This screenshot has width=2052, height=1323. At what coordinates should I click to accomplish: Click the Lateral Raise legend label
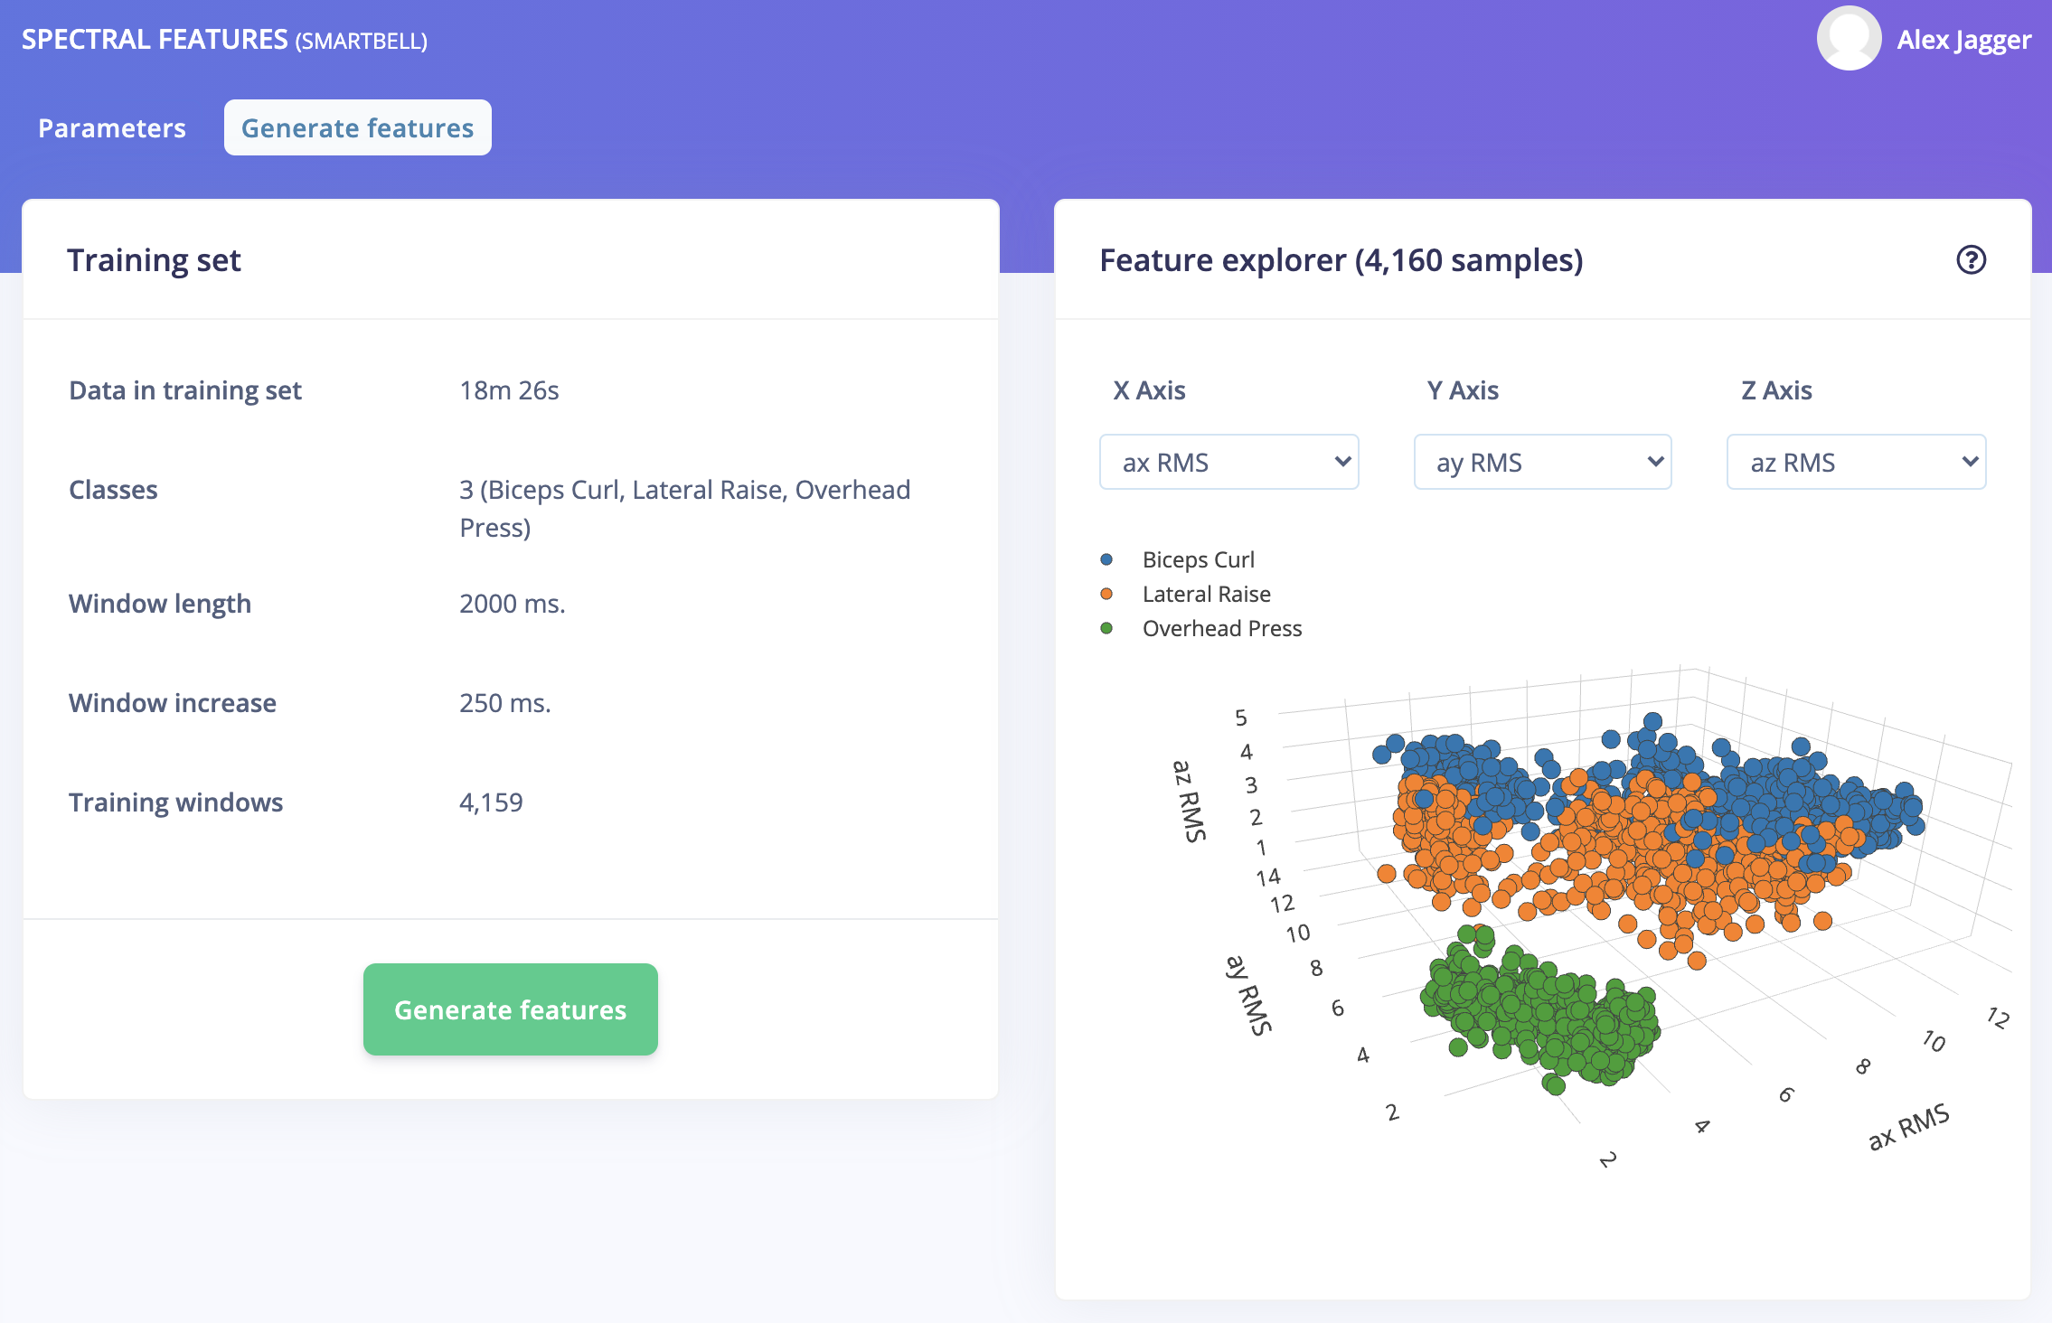click(x=1206, y=594)
